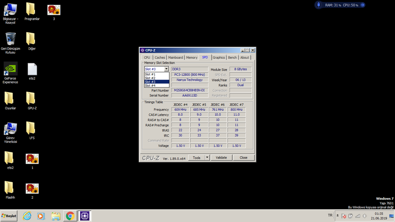Open Internet Explorer from taskbar

[27, 216]
